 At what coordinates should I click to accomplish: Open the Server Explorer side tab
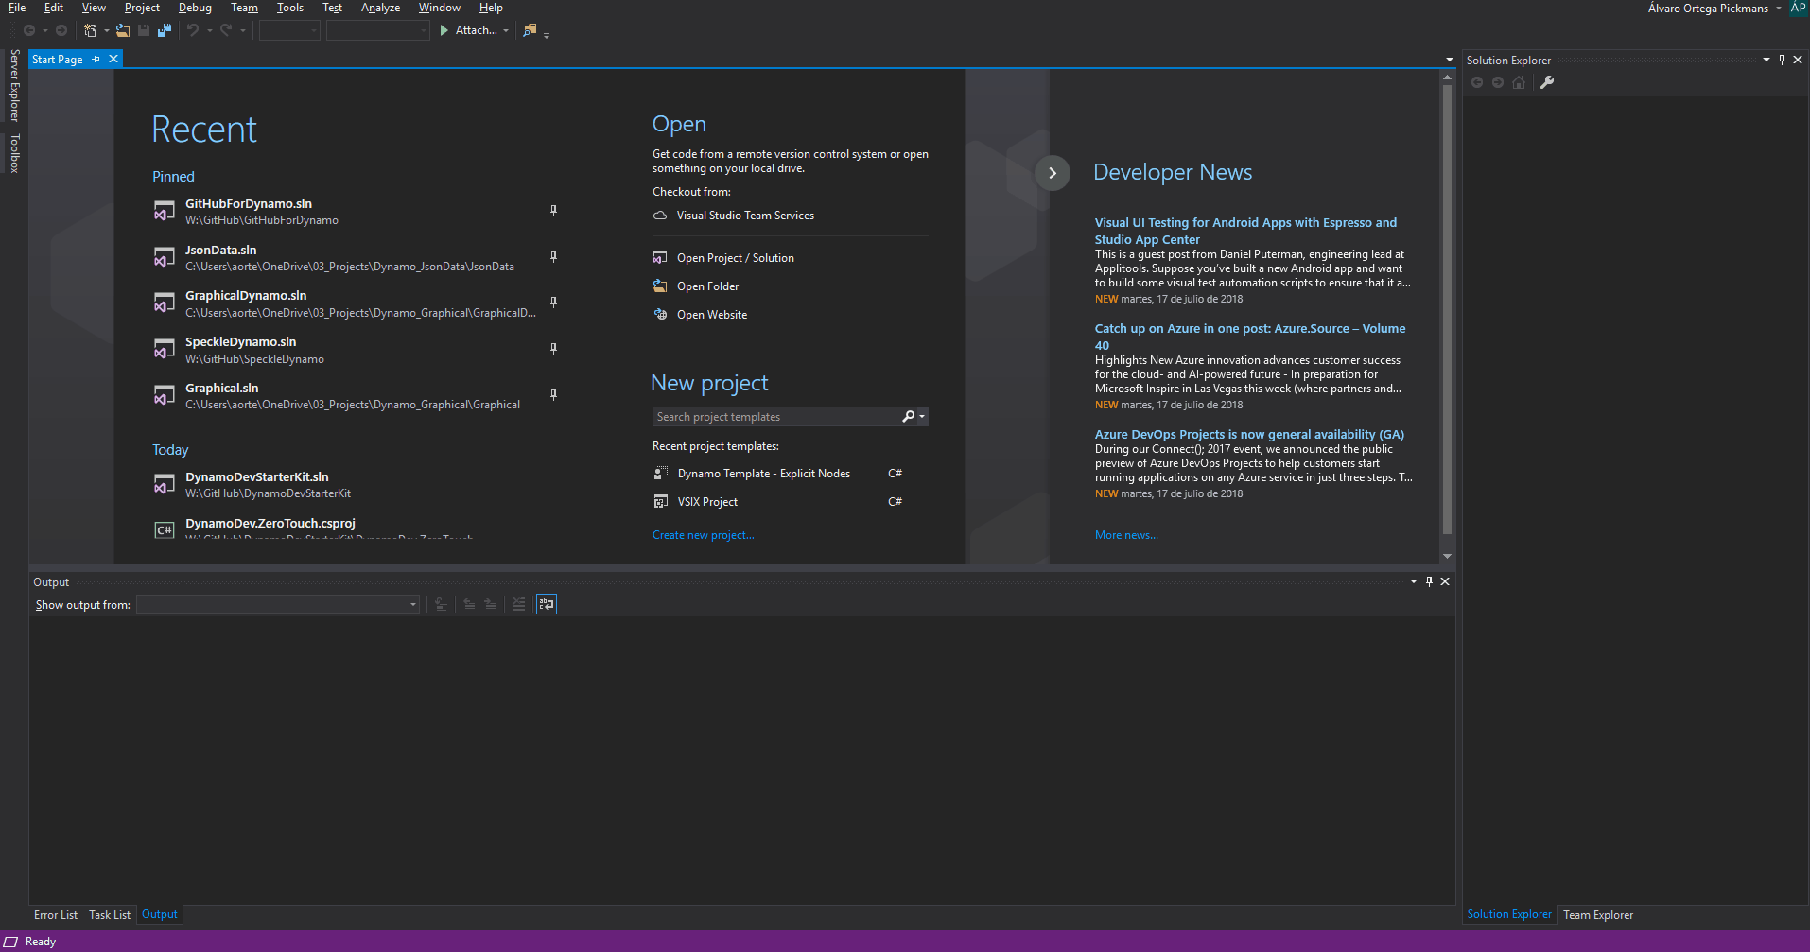click(14, 86)
